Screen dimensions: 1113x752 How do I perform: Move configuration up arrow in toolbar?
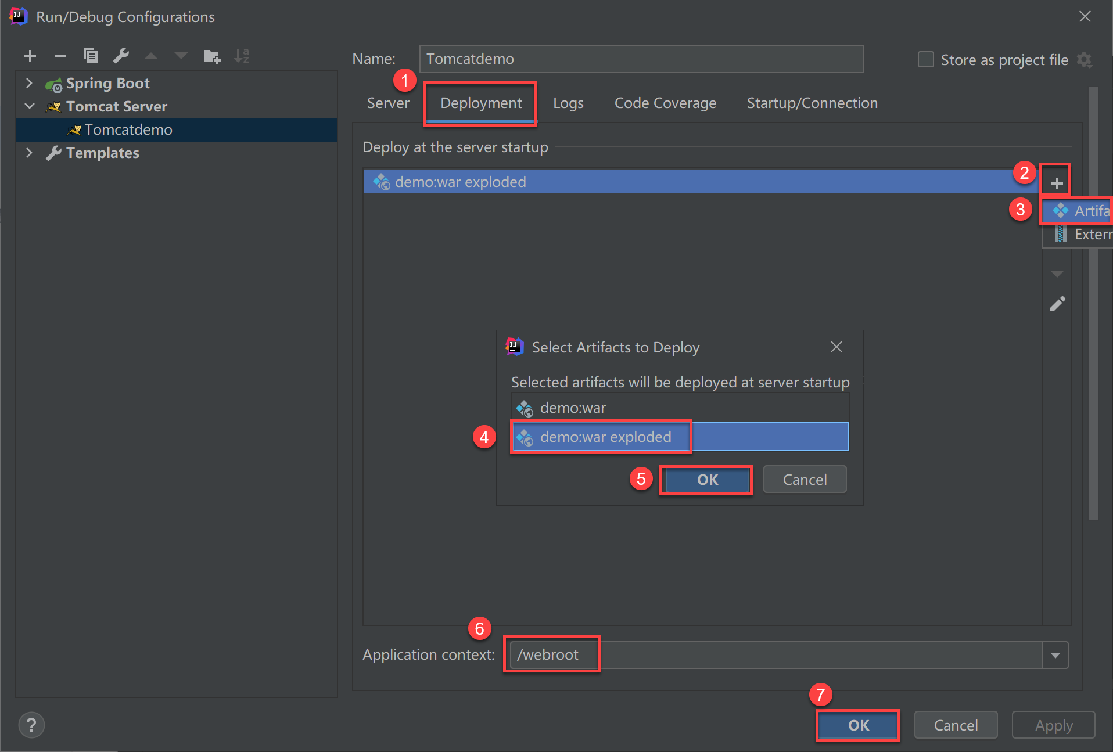pos(151,56)
